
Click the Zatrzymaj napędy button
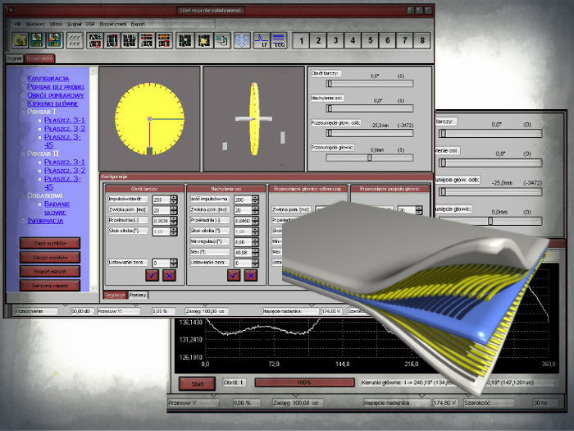[x=49, y=285]
